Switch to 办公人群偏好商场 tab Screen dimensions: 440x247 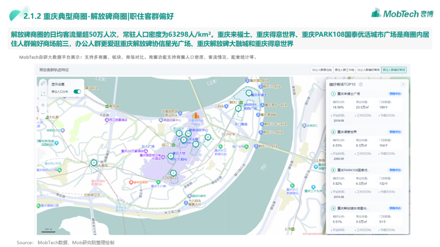click(x=368, y=70)
